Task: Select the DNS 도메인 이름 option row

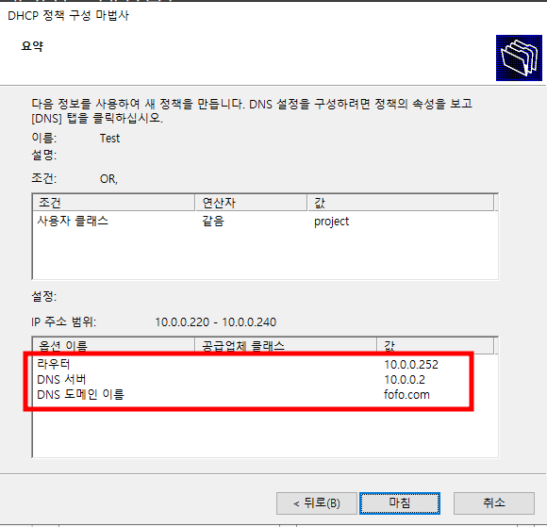Action: (264, 394)
